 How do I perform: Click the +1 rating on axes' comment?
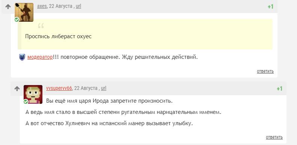tap(270, 7)
